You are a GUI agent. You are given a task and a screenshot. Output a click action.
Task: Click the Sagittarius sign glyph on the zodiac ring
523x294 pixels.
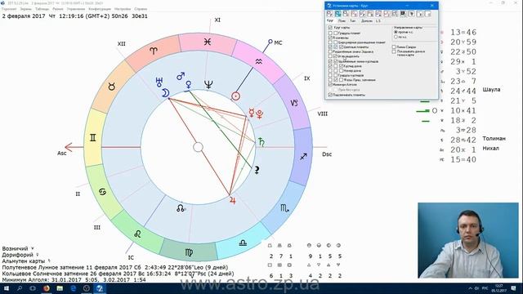coord(303,156)
